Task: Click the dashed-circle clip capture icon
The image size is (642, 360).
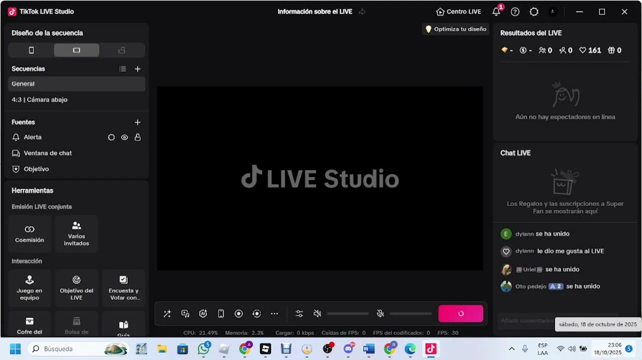Action: tap(256, 313)
